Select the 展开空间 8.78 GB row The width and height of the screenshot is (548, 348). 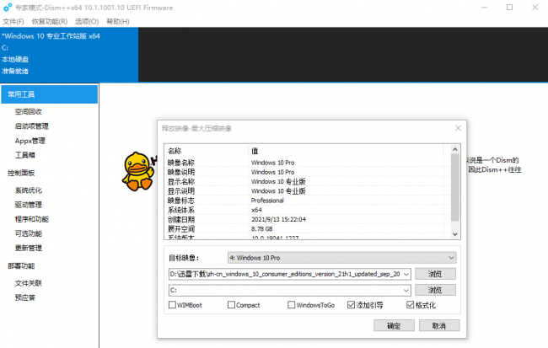307,228
